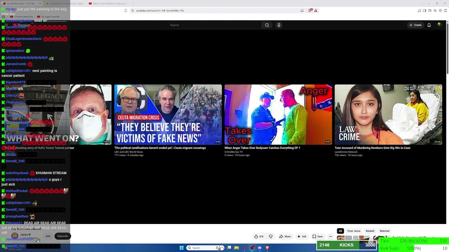
Task: Click the YouTube account avatar
Action: [x=439, y=25]
